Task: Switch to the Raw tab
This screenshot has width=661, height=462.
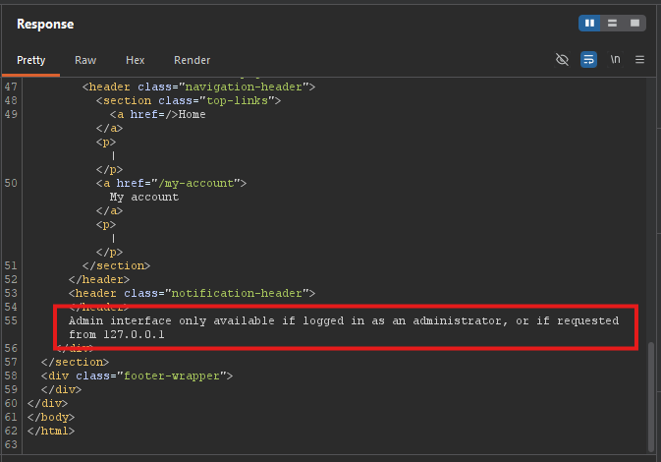Action: [x=85, y=60]
